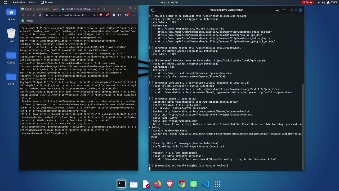Open the text editor in the dock

click(x=146, y=184)
